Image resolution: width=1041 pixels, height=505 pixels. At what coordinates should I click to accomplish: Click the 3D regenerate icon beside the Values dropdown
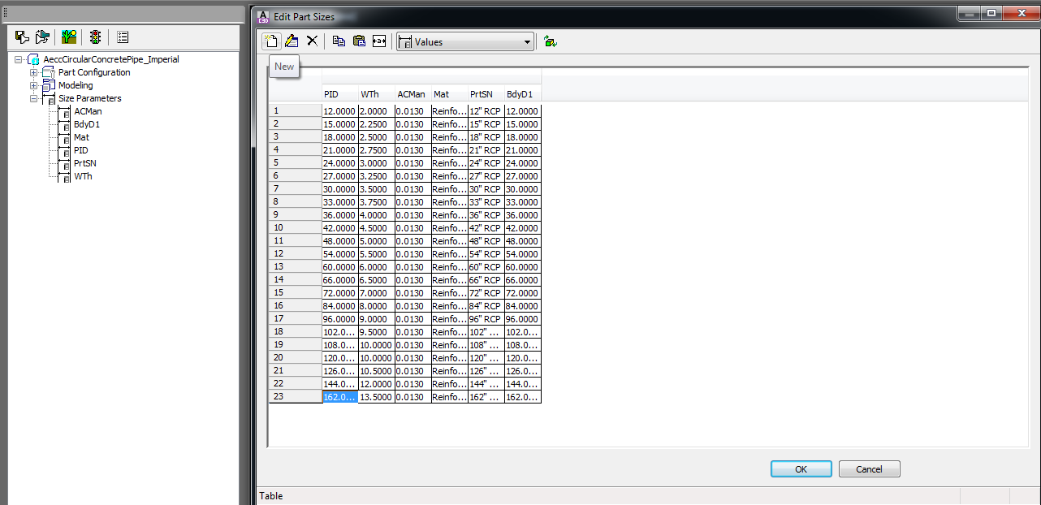click(x=550, y=41)
